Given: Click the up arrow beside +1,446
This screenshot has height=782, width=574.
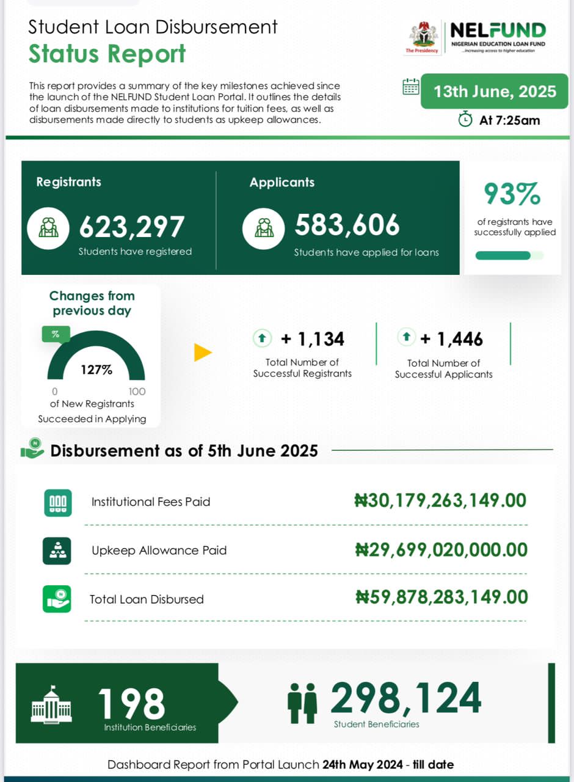Looking at the screenshot, I should (x=406, y=337).
